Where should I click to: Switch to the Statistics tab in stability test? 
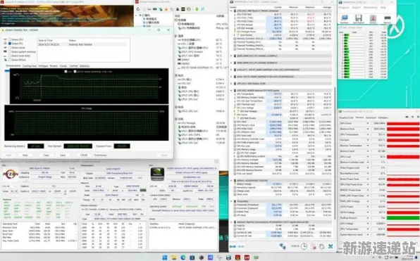(85, 66)
